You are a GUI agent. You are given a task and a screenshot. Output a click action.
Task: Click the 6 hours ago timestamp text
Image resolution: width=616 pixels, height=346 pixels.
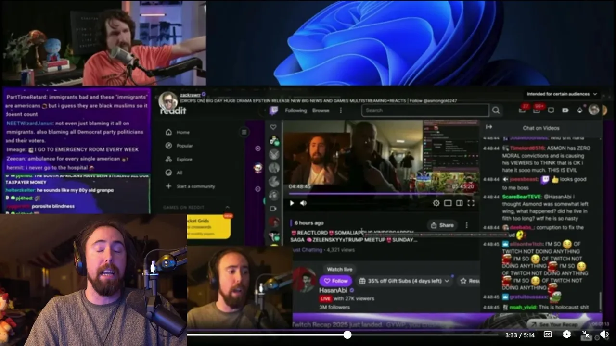pos(309,223)
